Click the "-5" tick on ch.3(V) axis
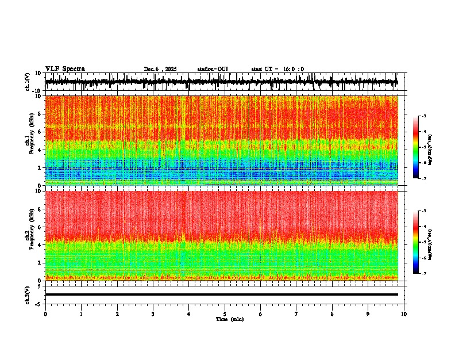Viewport: 455px width, 352px height. [x=38, y=304]
